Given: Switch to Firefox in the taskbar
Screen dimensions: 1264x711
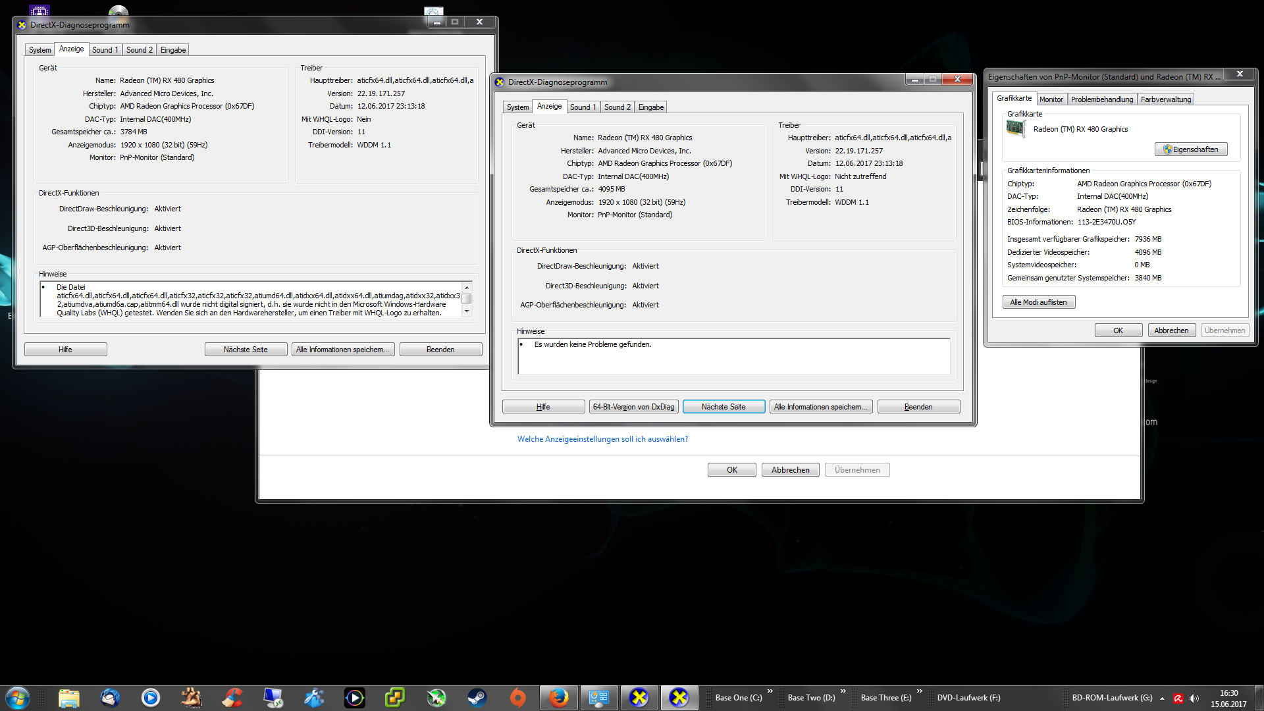Looking at the screenshot, I should click(x=558, y=697).
